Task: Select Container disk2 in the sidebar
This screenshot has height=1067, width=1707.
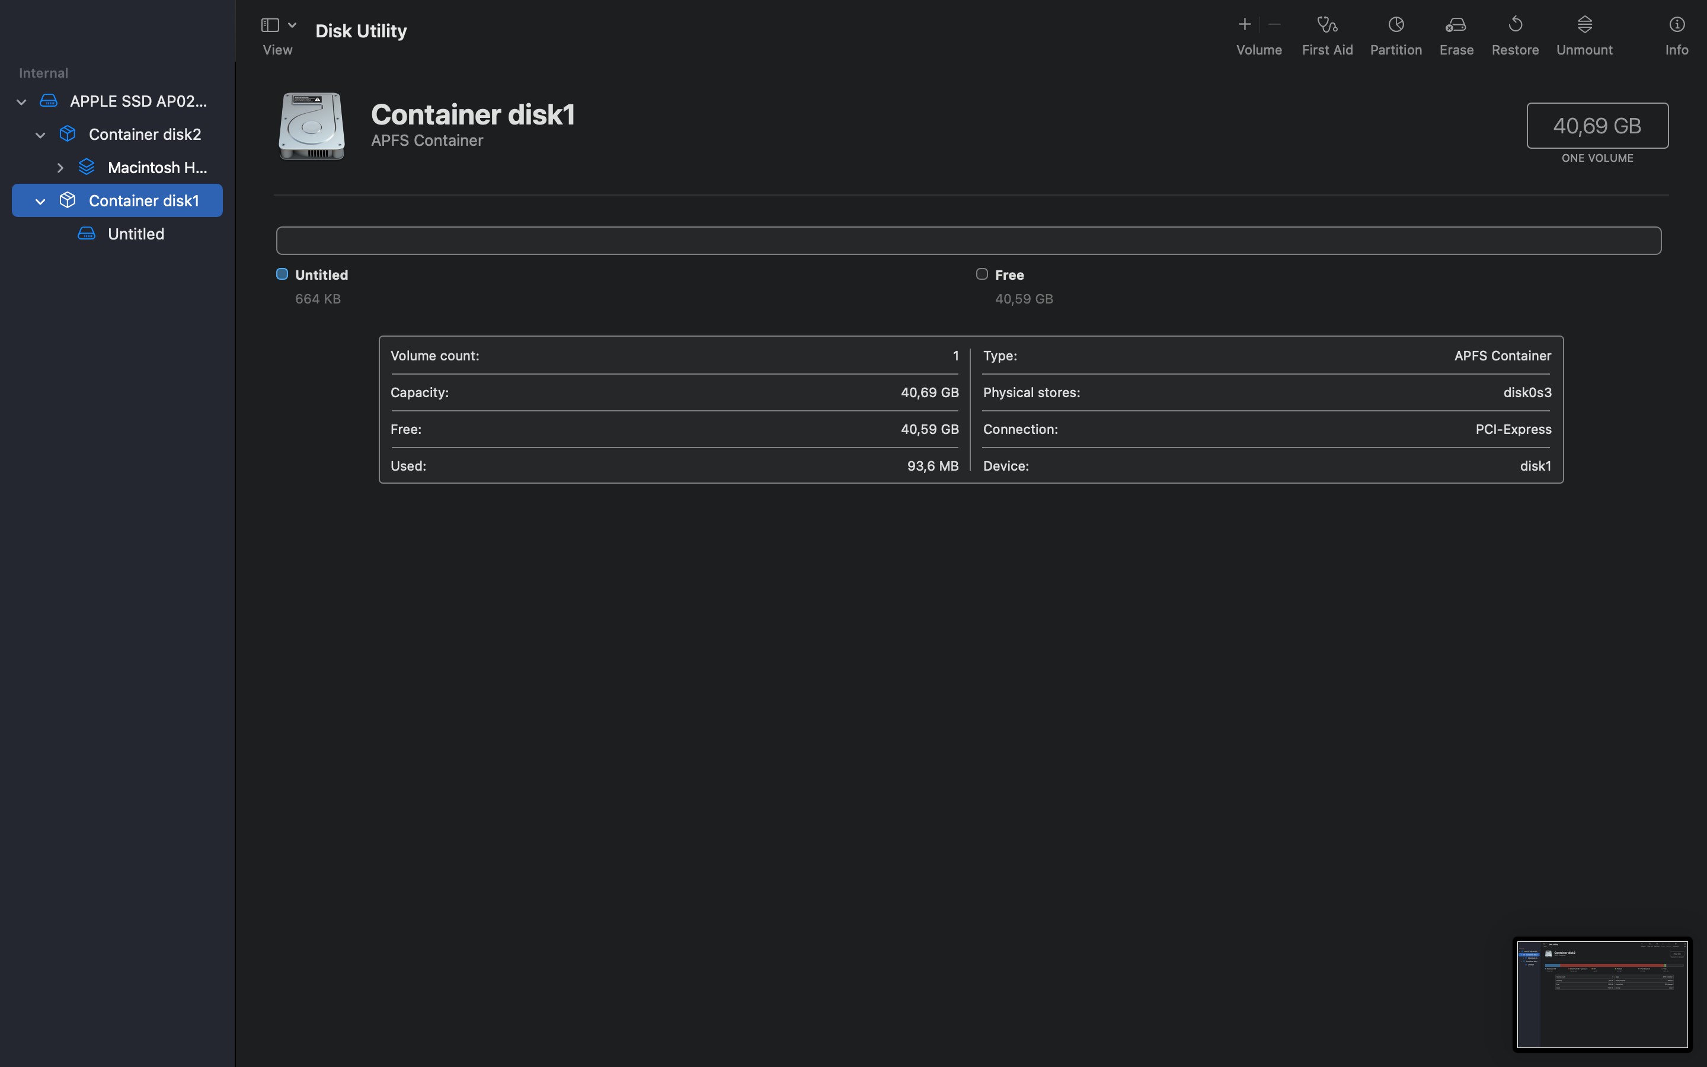Action: point(145,134)
